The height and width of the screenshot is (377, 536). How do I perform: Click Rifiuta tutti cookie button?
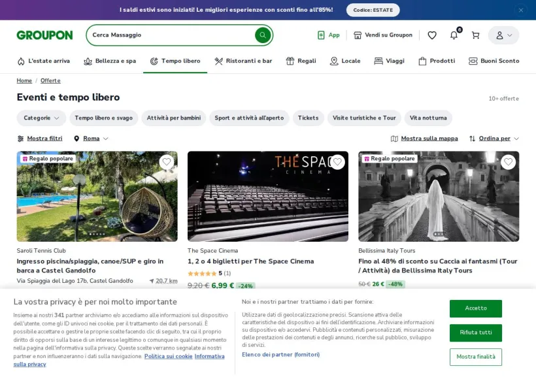pos(475,333)
